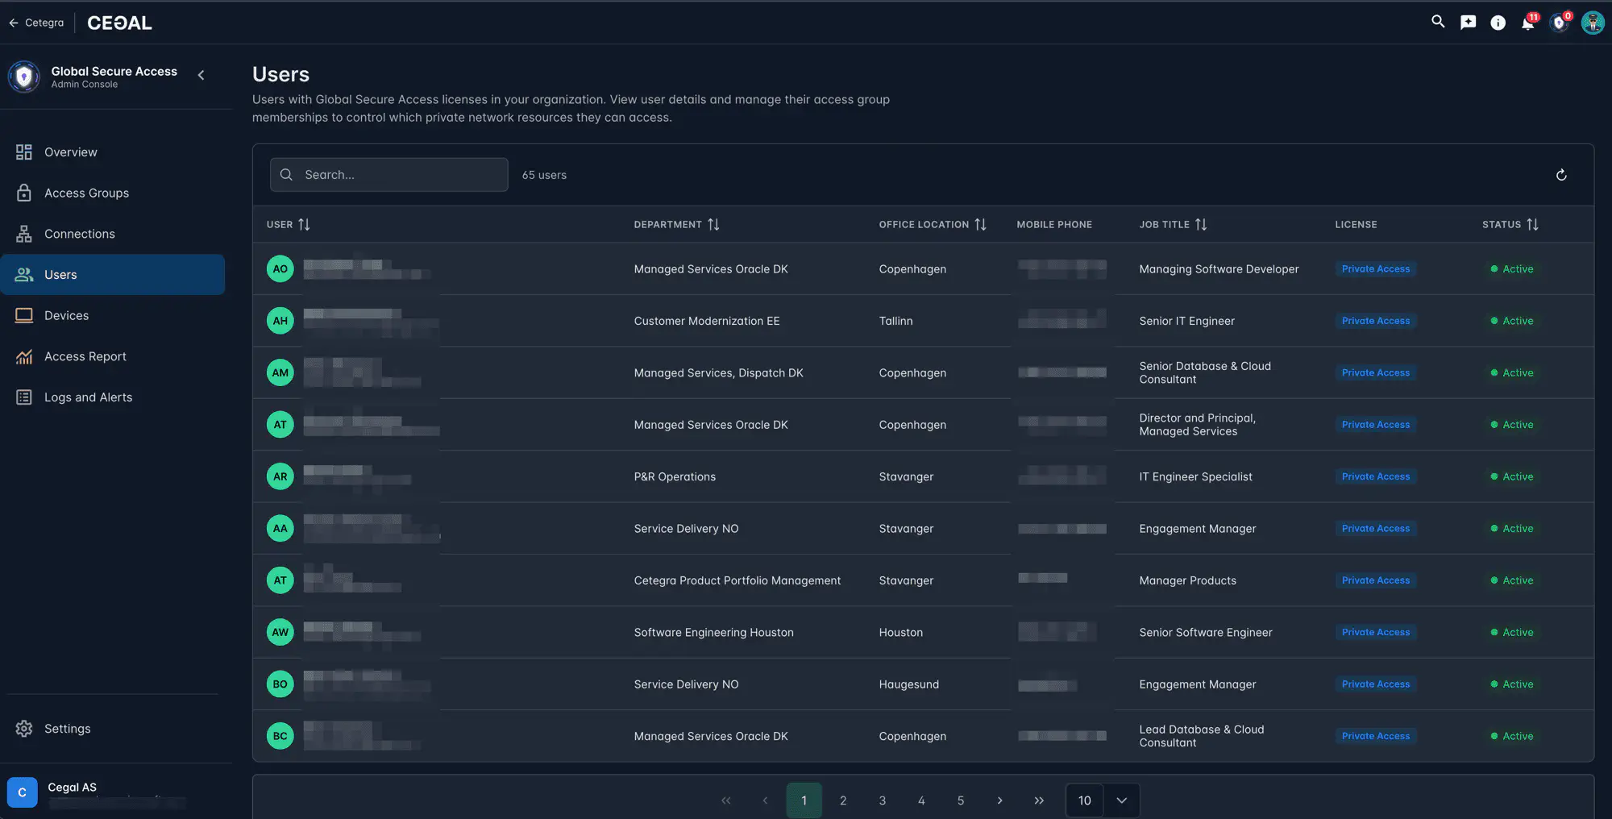Screen dimensions: 1612x819
Task: Refresh the users table
Action: pos(1561,175)
